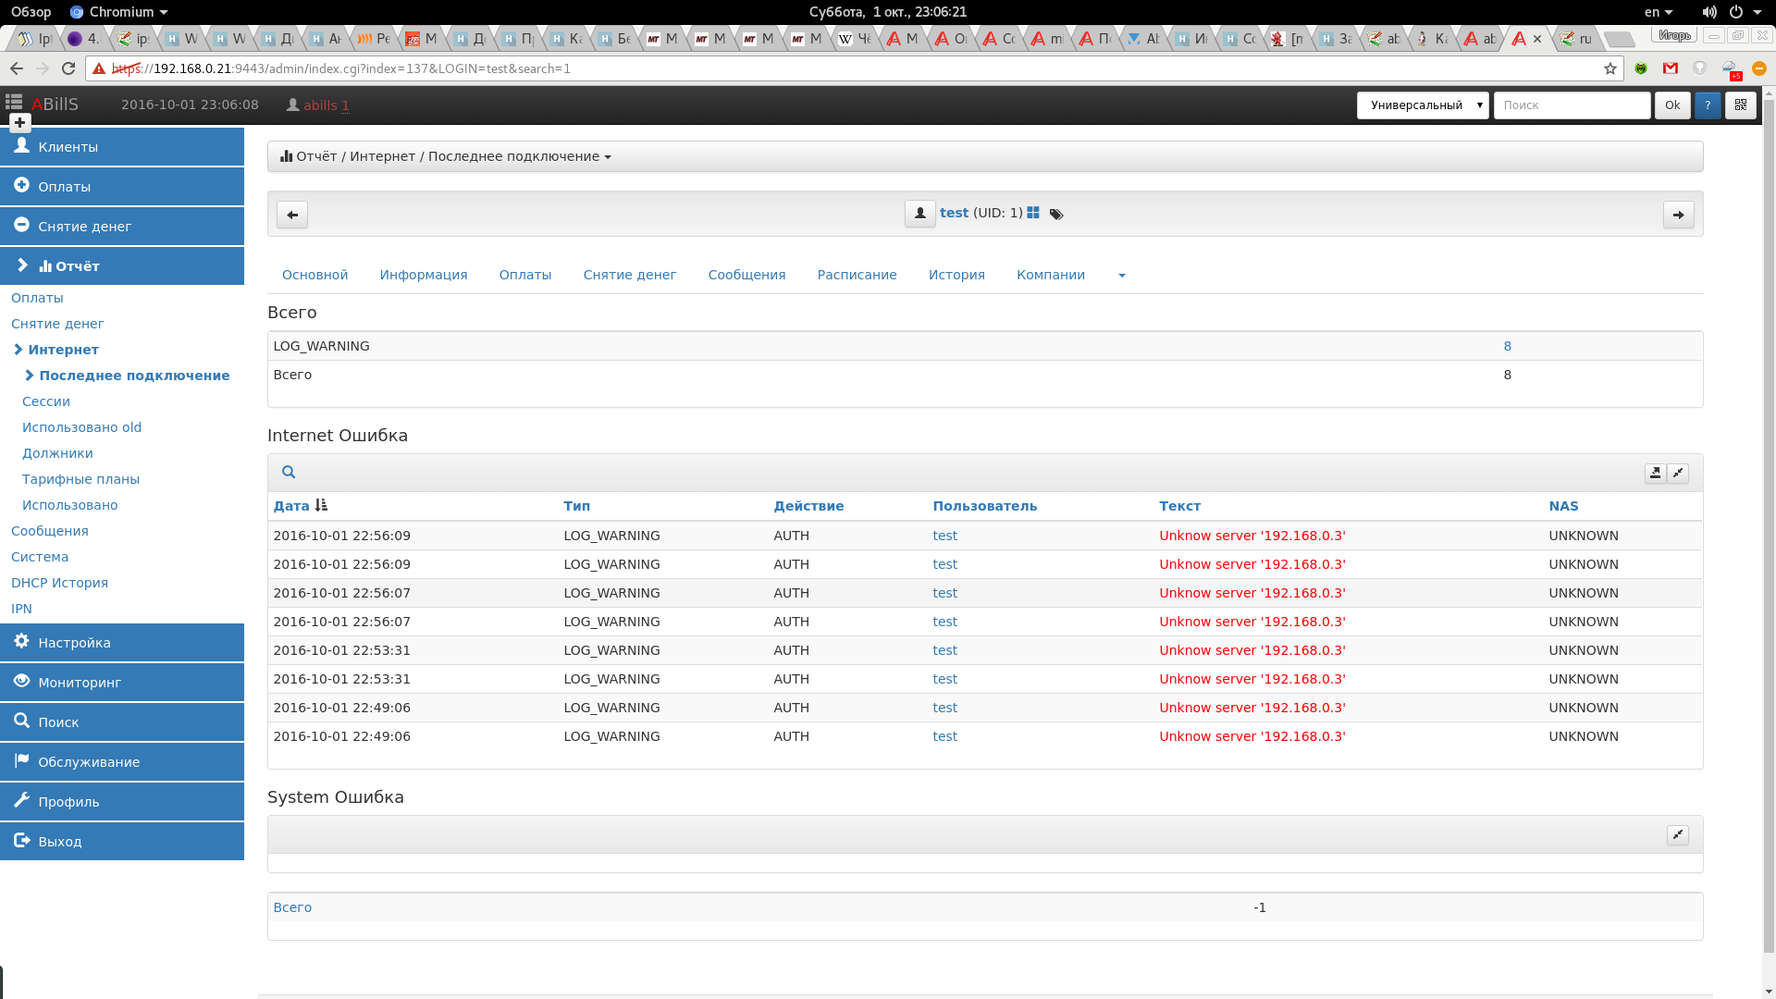Open Мониторинг sidebar section
The width and height of the screenshot is (1776, 999).
pos(122,683)
